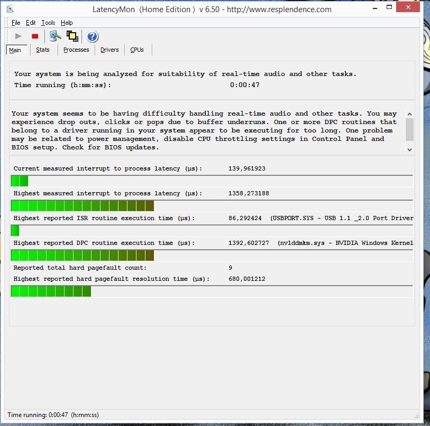
Task: Open the File menu
Action: click(x=16, y=23)
